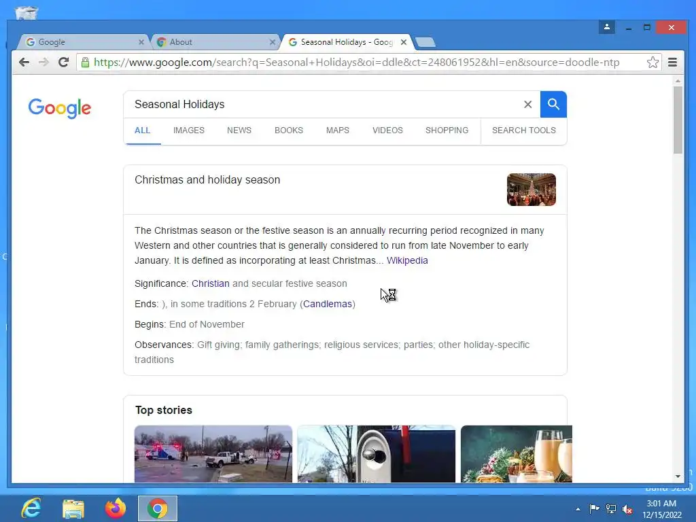
Task: Go back using the browser back arrow
Action: click(24, 62)
